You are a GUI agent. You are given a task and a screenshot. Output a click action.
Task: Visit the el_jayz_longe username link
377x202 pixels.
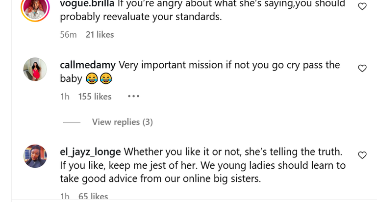point(91,152)
